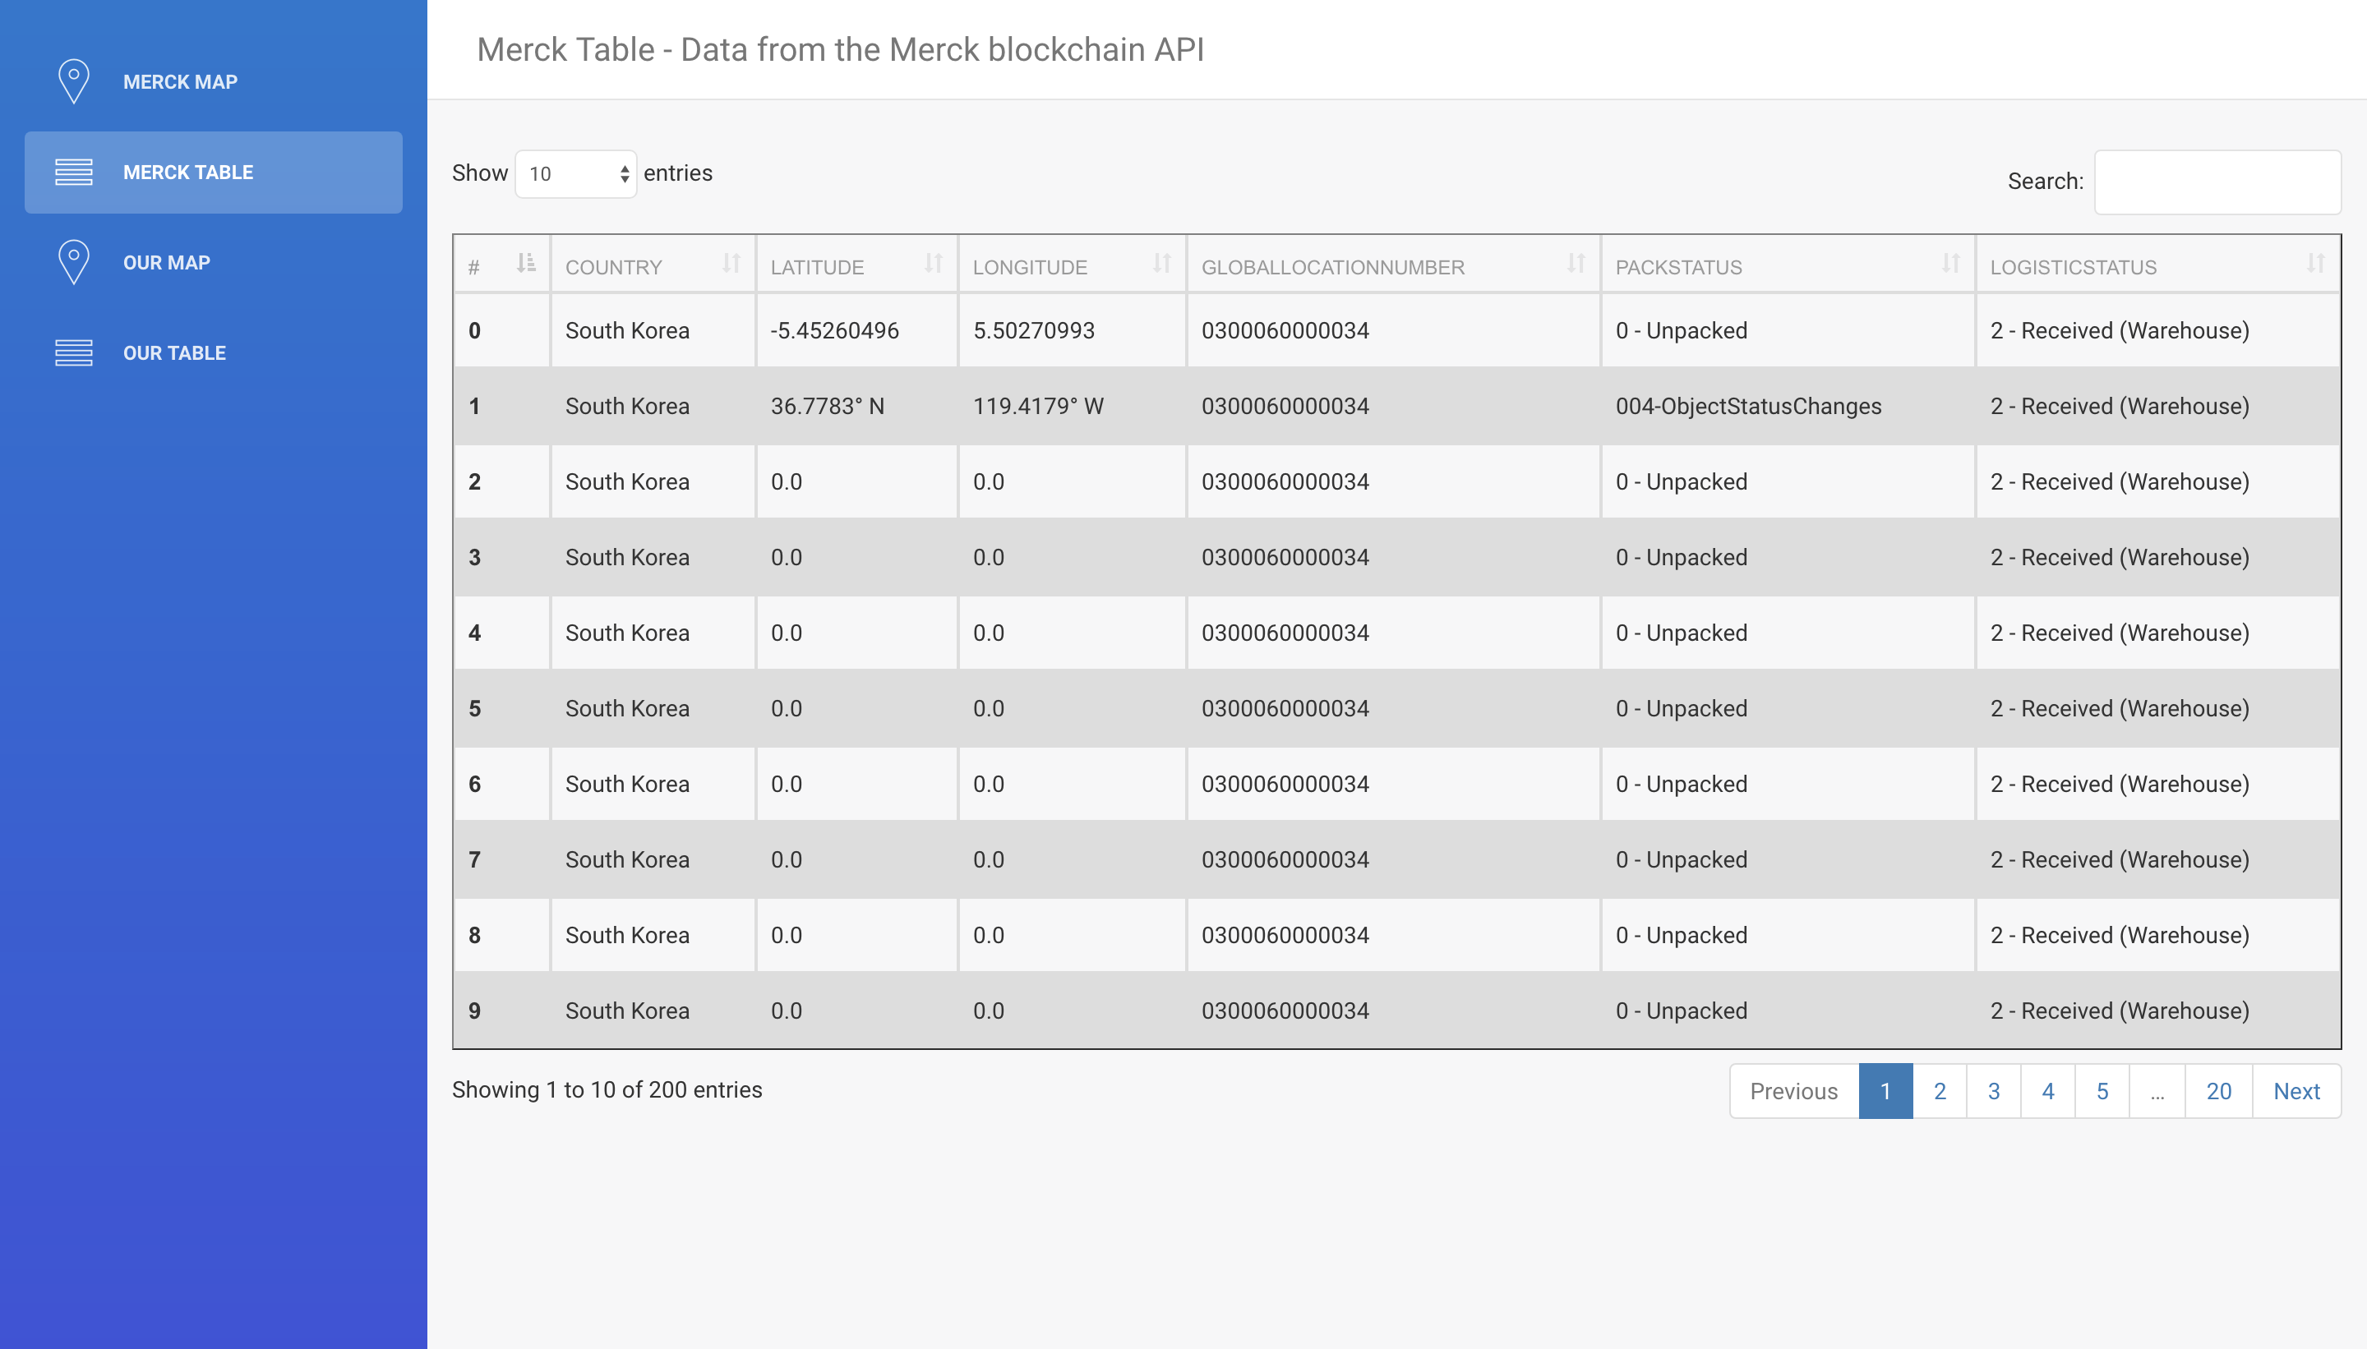This screenshot has width=2367, height=1349.
Task: Sort table by Country column arrows
Action: click(x=731, y=264)
